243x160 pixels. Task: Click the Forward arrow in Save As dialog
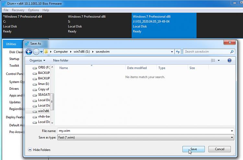pyautogui.click(x=36, y=52)
